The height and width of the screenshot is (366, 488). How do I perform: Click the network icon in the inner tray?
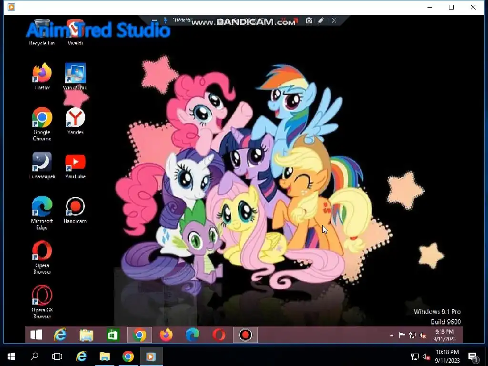(412, 335)
